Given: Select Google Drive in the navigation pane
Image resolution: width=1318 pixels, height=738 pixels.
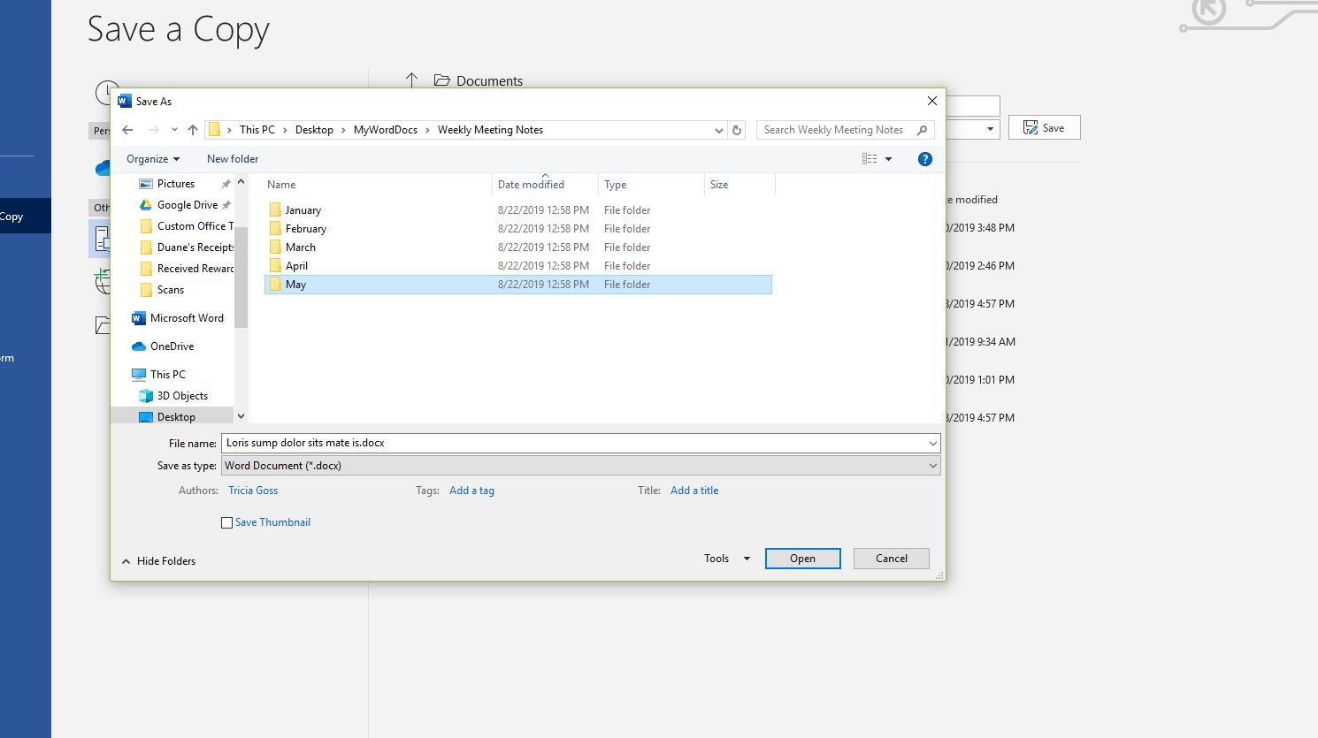Looking at the screenshot, I should pos(187,205).
